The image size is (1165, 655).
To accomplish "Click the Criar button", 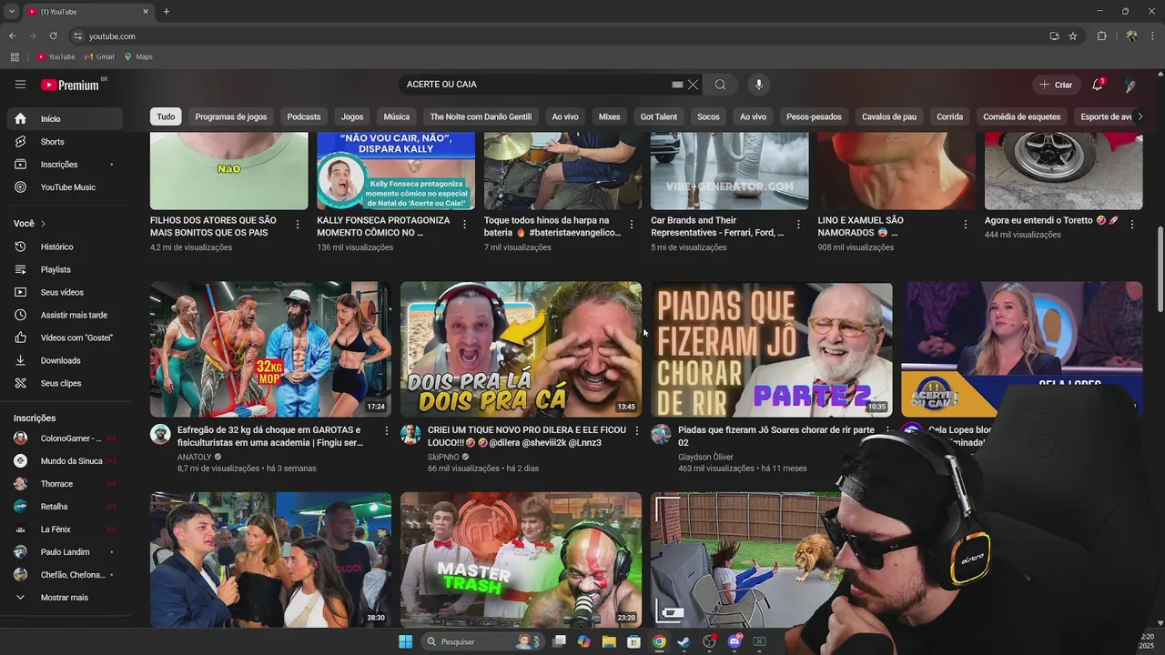I will click(1056, 85).
